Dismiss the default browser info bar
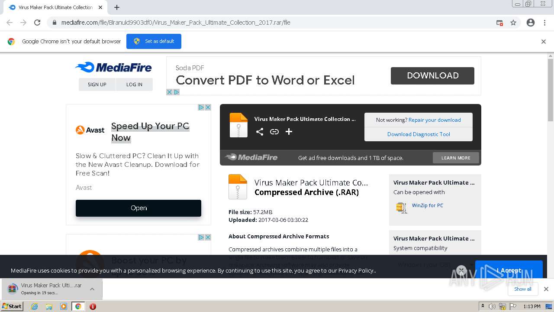554x312 pixels. 544,42
